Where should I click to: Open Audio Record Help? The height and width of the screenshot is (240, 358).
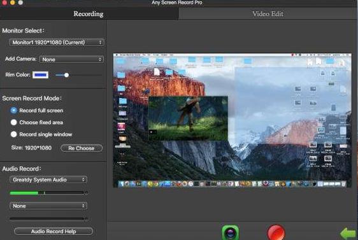[x=54, y=231]
